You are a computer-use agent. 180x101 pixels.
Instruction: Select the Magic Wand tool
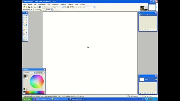pos(24,22)
